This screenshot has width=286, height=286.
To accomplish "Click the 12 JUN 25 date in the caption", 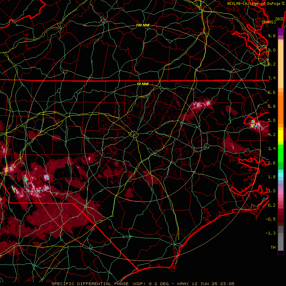I will coord(205,284).
